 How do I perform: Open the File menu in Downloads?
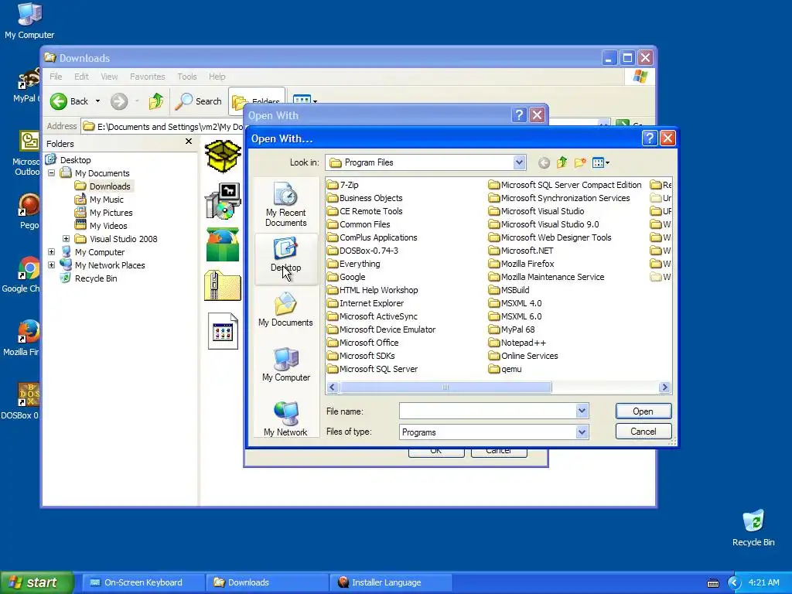(x=56, y=77)
